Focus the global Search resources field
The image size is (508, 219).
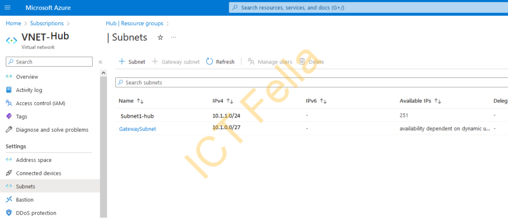(369, 7)
